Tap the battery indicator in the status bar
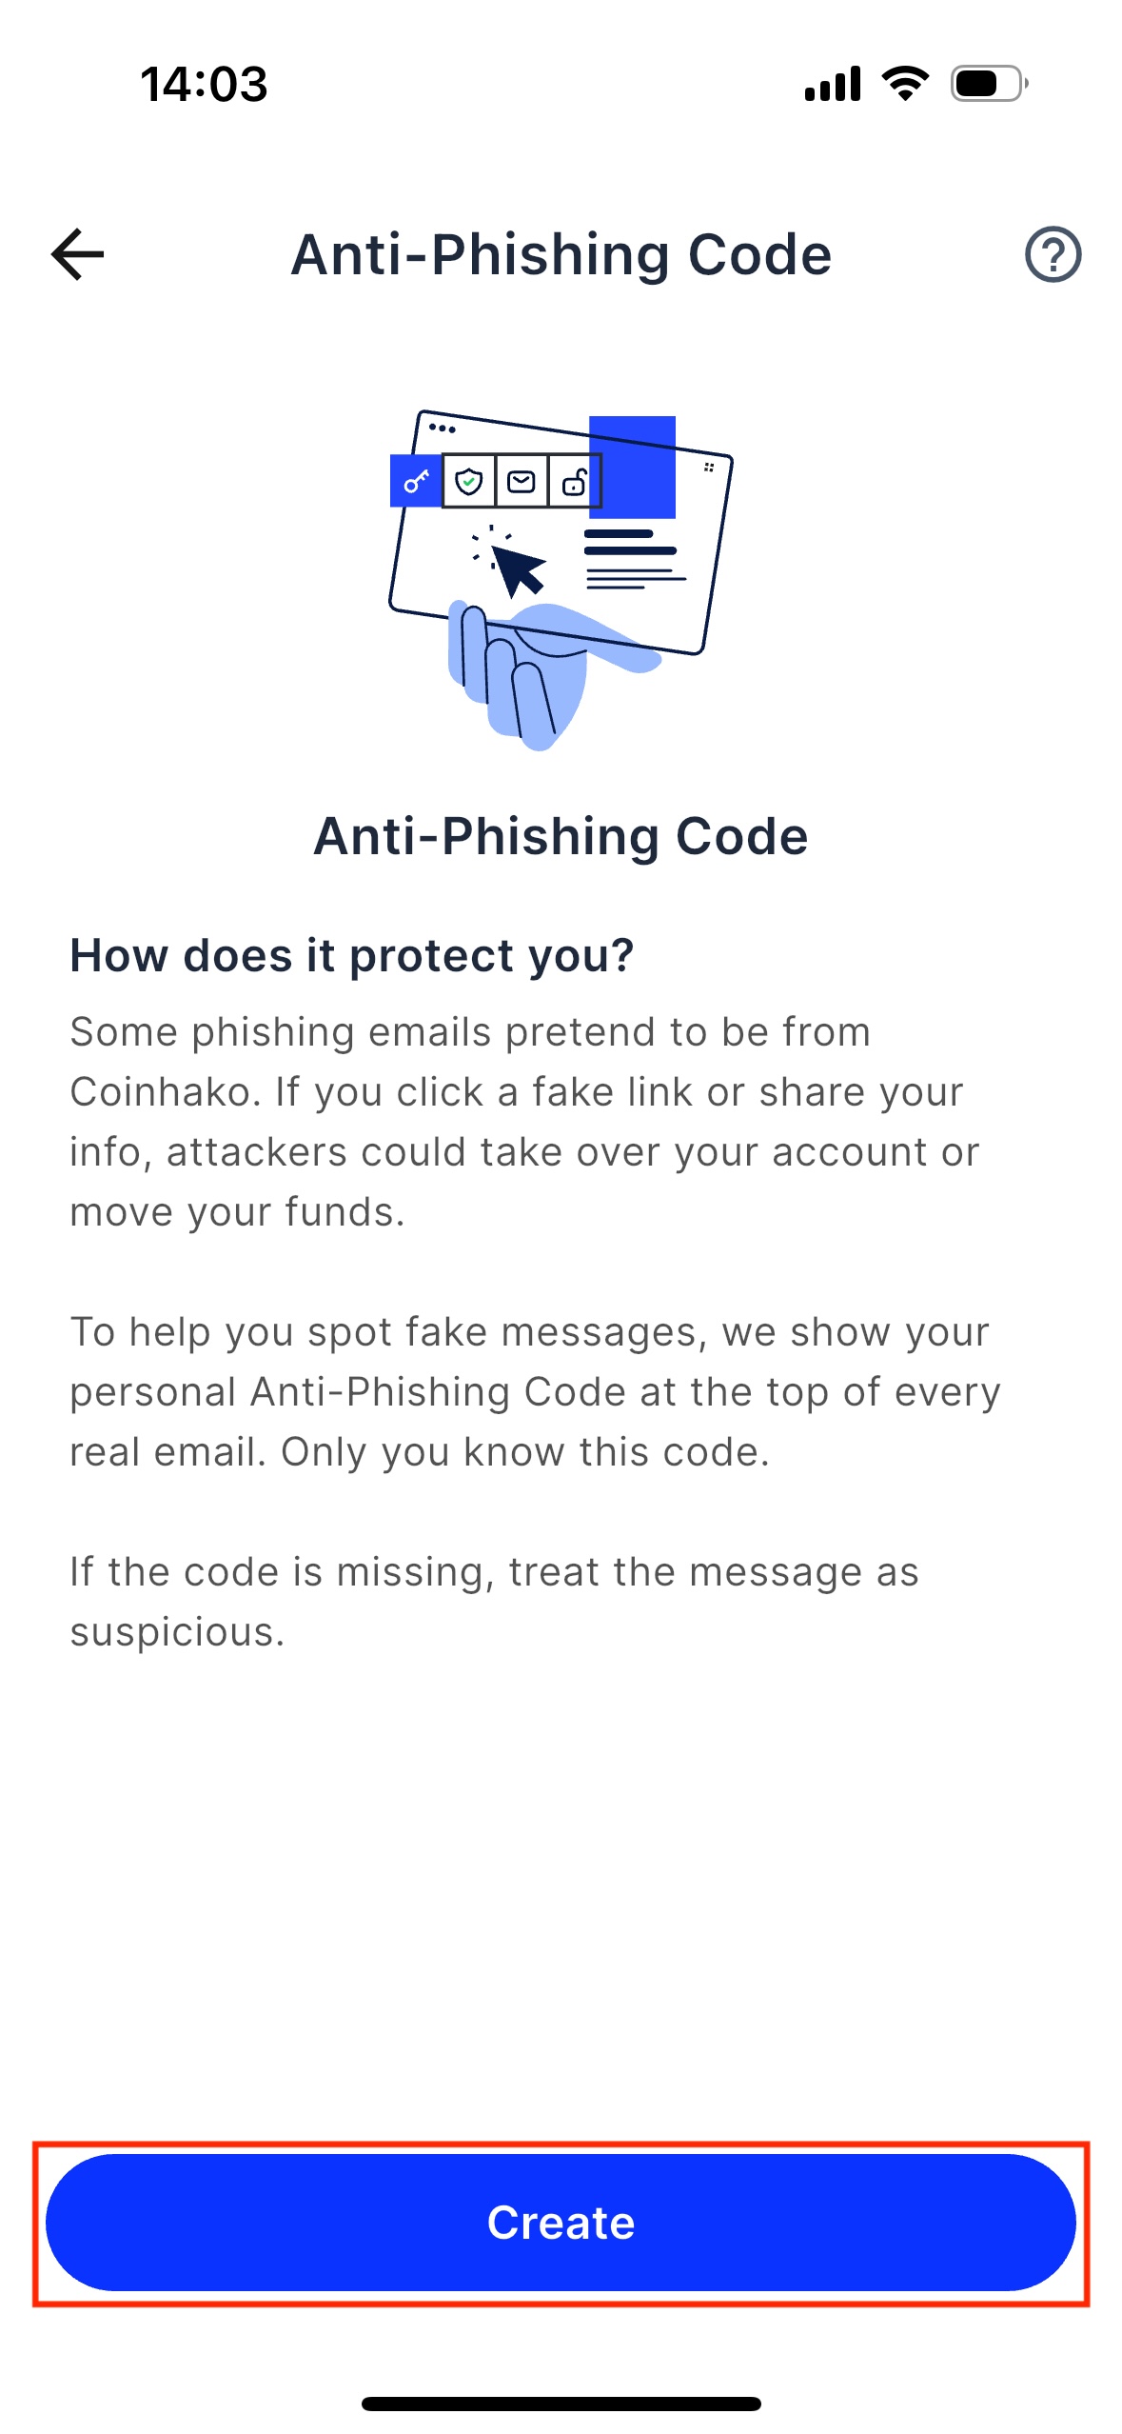 [989, 84]
